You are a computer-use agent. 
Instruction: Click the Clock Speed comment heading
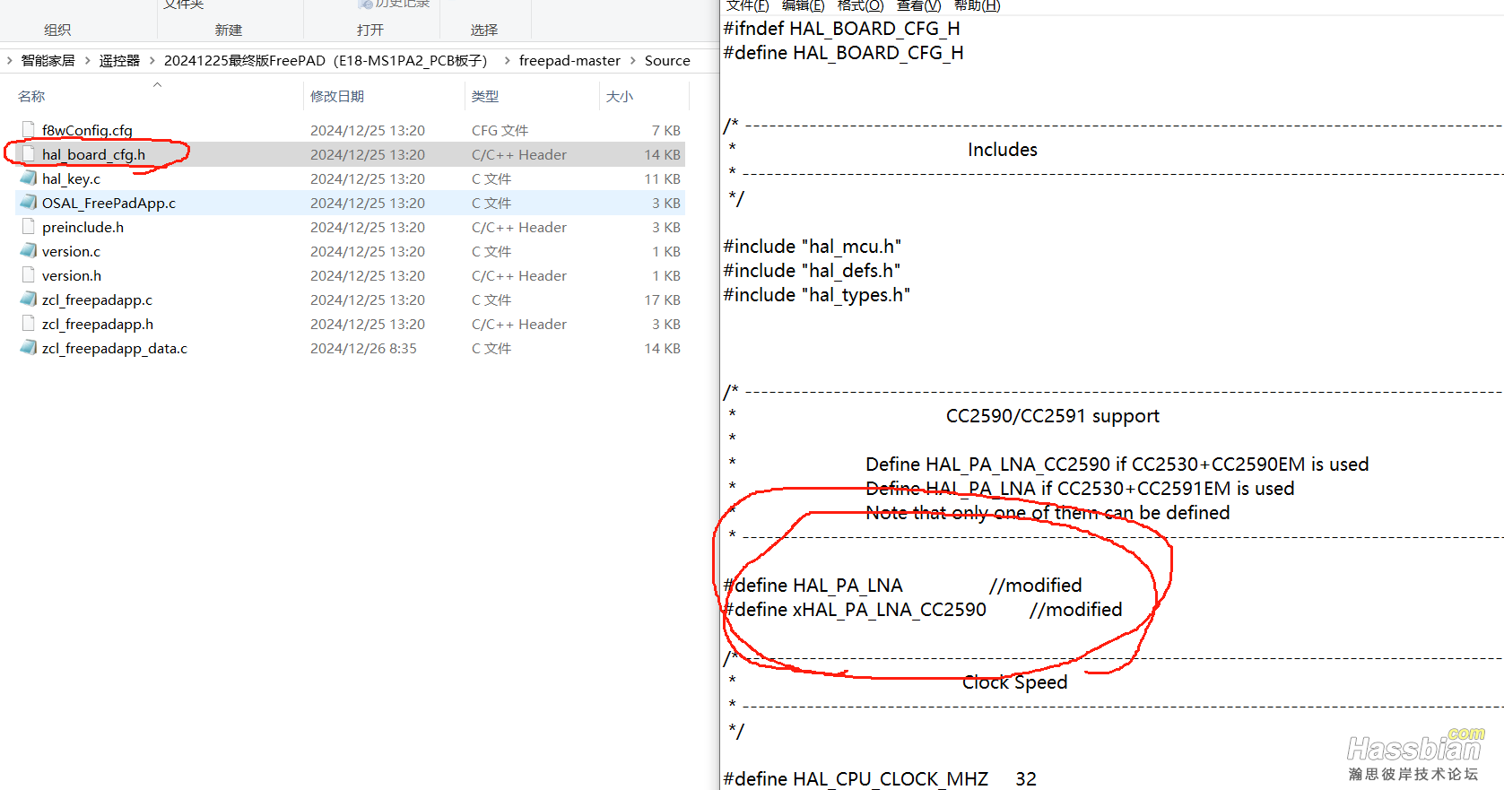click(x=1015, y=682)
